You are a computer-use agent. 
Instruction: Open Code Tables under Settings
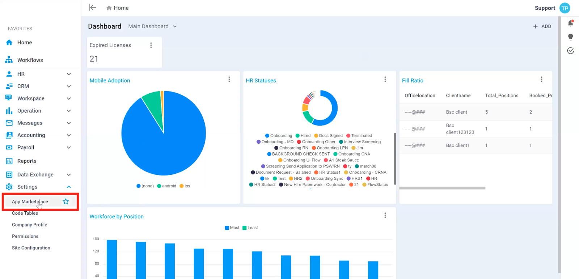(x=25, y=213)
